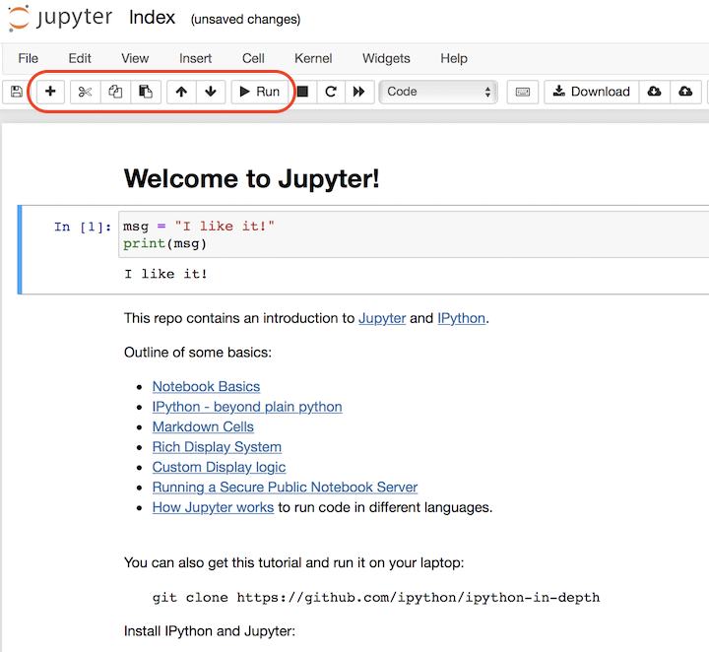Click Install IPython and Jupyter text
Screen dimensions: 709x652
[x=210, y=631]
